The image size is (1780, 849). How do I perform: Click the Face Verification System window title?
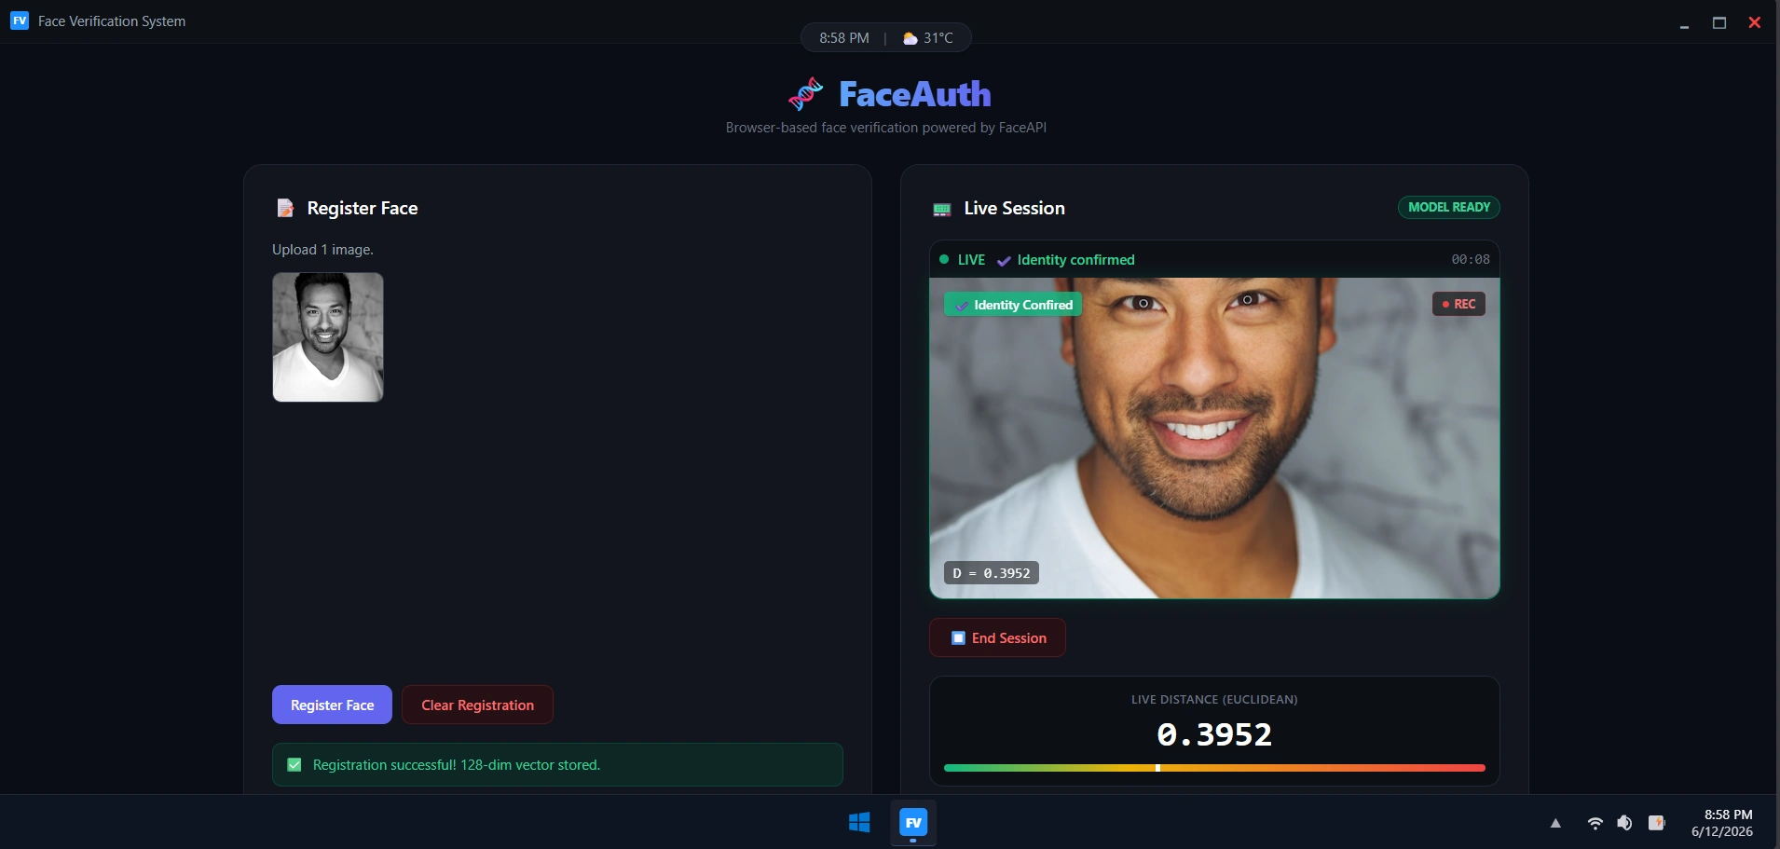112,21
